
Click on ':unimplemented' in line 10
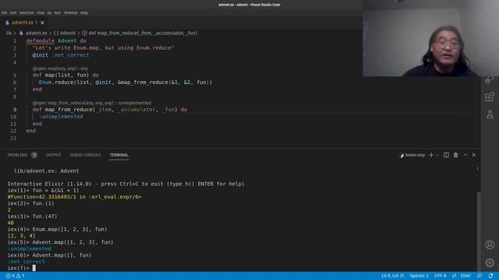61,117
